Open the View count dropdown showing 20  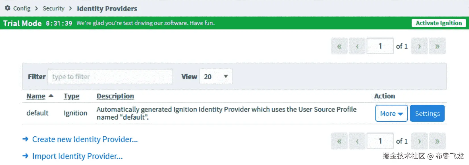coord(216,77)
